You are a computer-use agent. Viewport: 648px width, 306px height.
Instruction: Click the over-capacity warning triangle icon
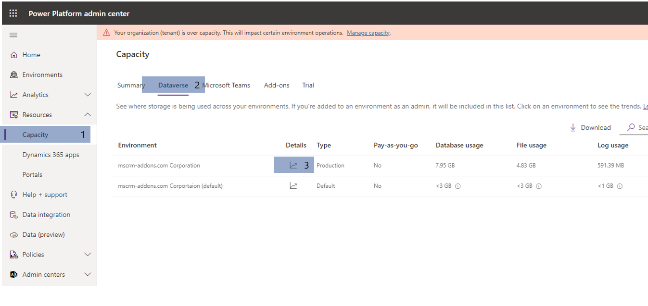point(106,33)
